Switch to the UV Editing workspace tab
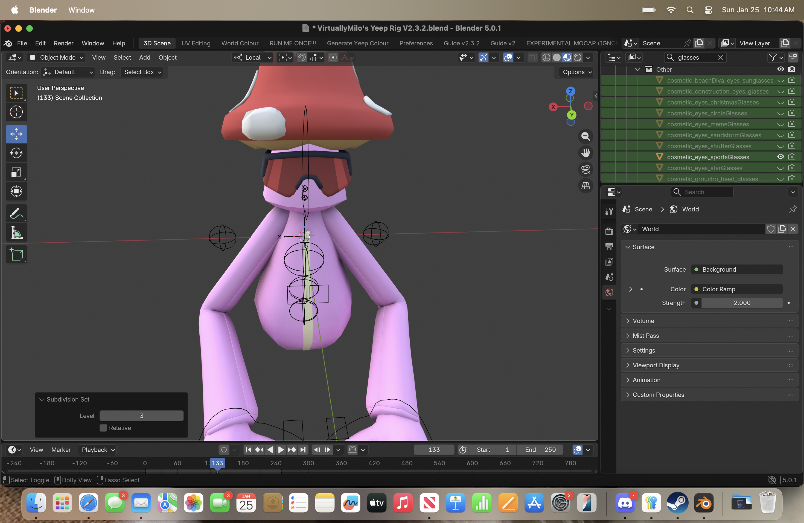This screenshot has width=804, height=523. (x=196, y=43)
